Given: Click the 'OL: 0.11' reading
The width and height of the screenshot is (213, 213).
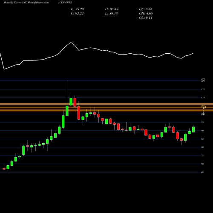Looking at the screenshot, I should click(x=146, y=18).
